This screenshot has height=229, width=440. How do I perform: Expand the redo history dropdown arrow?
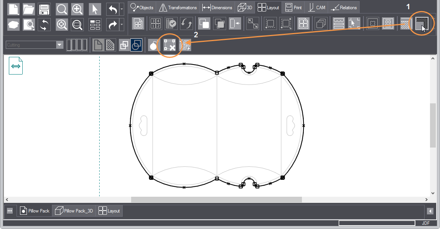pyautogui.click(x=122, y=25)
